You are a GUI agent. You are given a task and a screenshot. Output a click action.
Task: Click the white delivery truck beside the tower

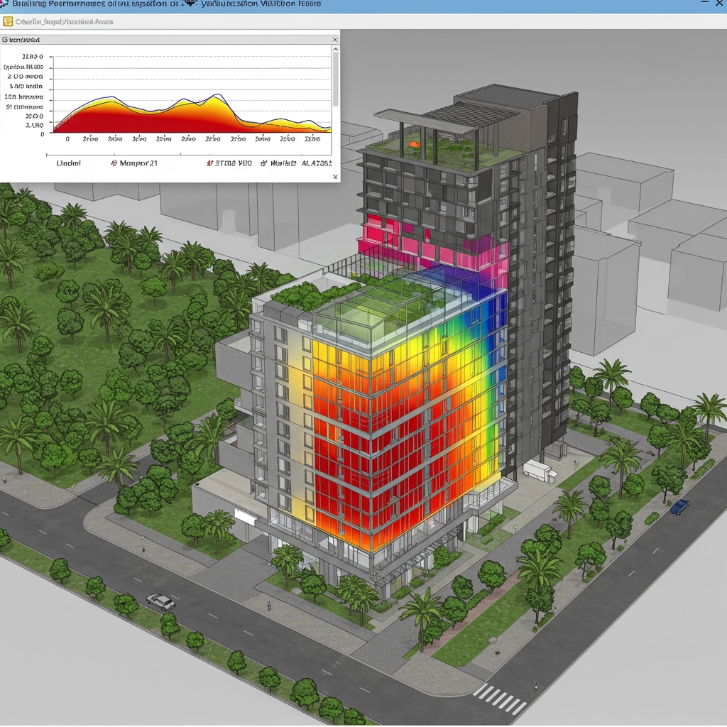click(540, 471)
